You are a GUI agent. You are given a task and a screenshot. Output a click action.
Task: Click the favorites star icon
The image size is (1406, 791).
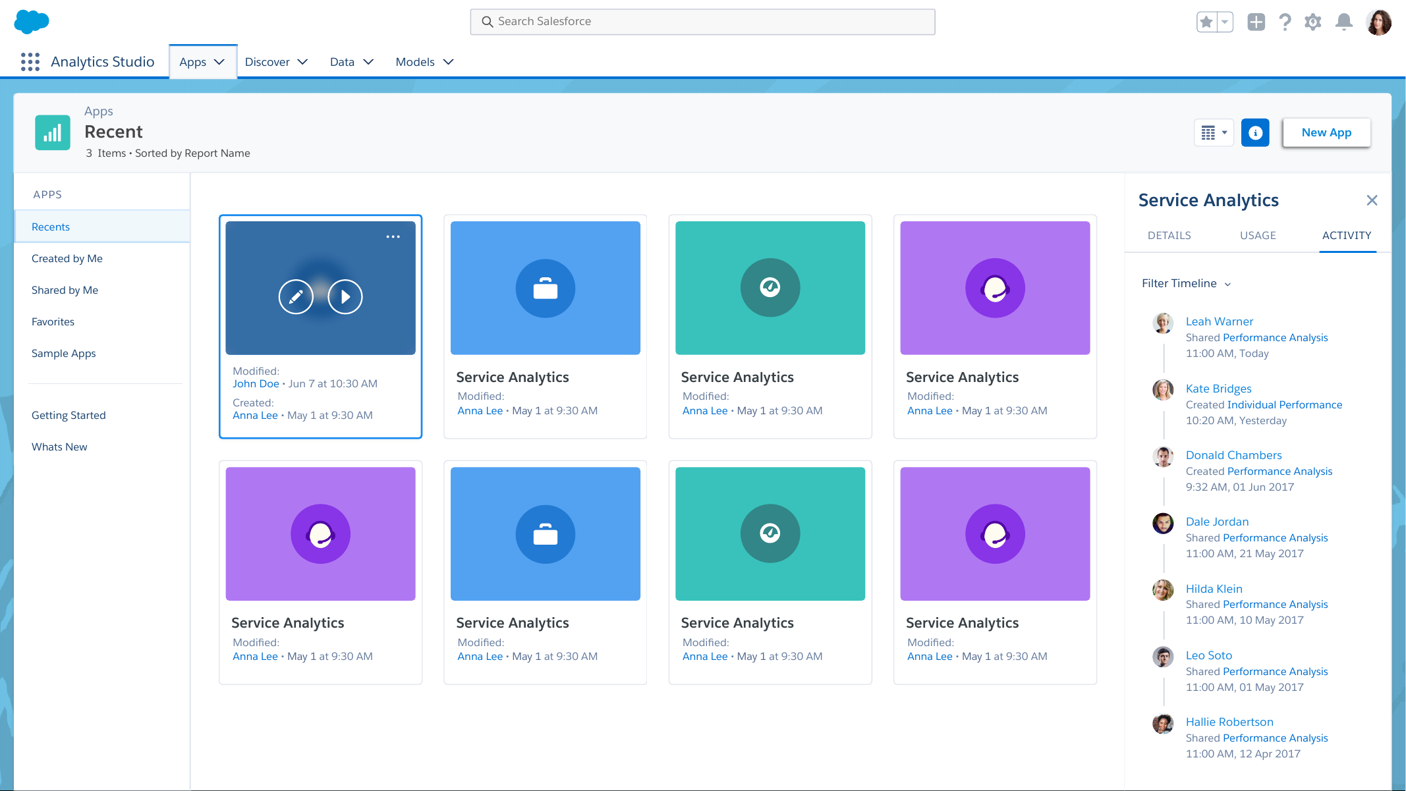coord(1206,22)
